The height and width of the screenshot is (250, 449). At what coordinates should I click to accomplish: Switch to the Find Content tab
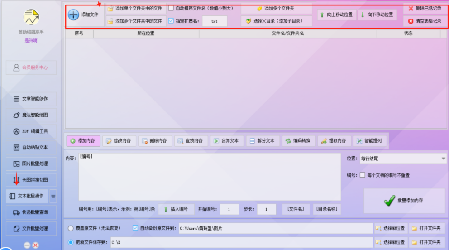pyautogui.click(x=191, y=141)
